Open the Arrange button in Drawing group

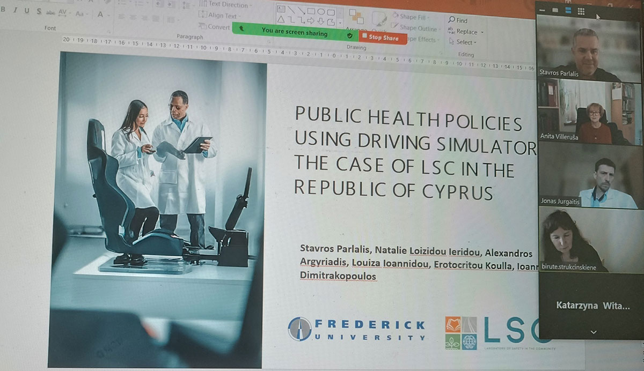[x=356, y=20]
